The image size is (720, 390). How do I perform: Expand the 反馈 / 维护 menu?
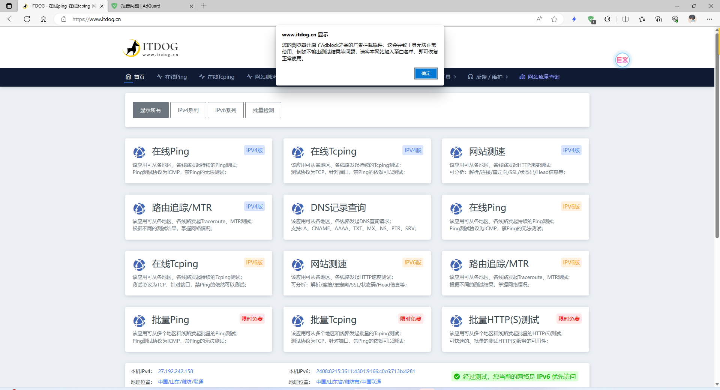pos(487,77)
